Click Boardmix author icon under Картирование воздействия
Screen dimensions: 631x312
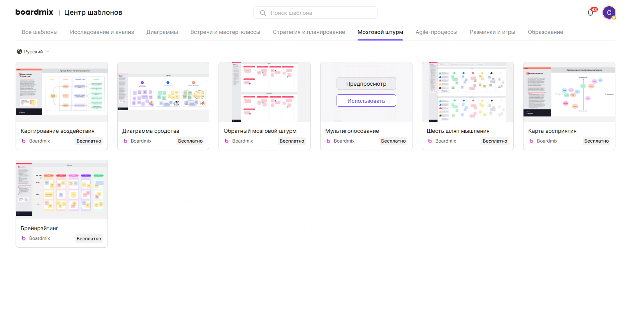[24, 141]
